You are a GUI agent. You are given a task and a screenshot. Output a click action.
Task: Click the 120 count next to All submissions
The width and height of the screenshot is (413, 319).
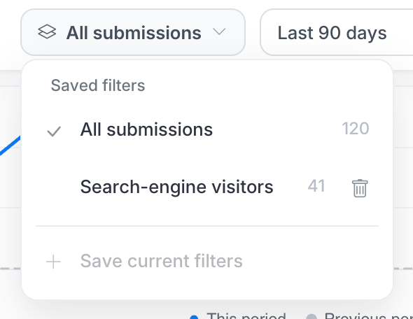point(356,129)
